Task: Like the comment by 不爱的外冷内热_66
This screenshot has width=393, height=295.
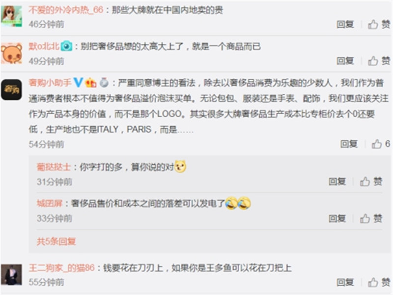Action: coord(379,24)
